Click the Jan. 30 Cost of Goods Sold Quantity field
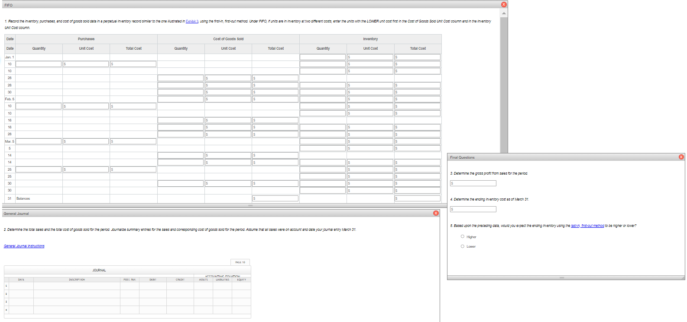 pyautogui.click(x=181, y=92)
